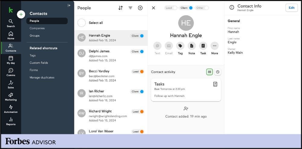This screenshot has width=302, height=149.
Task: Open Search in the left sidebar
Action: click(11, 23)
